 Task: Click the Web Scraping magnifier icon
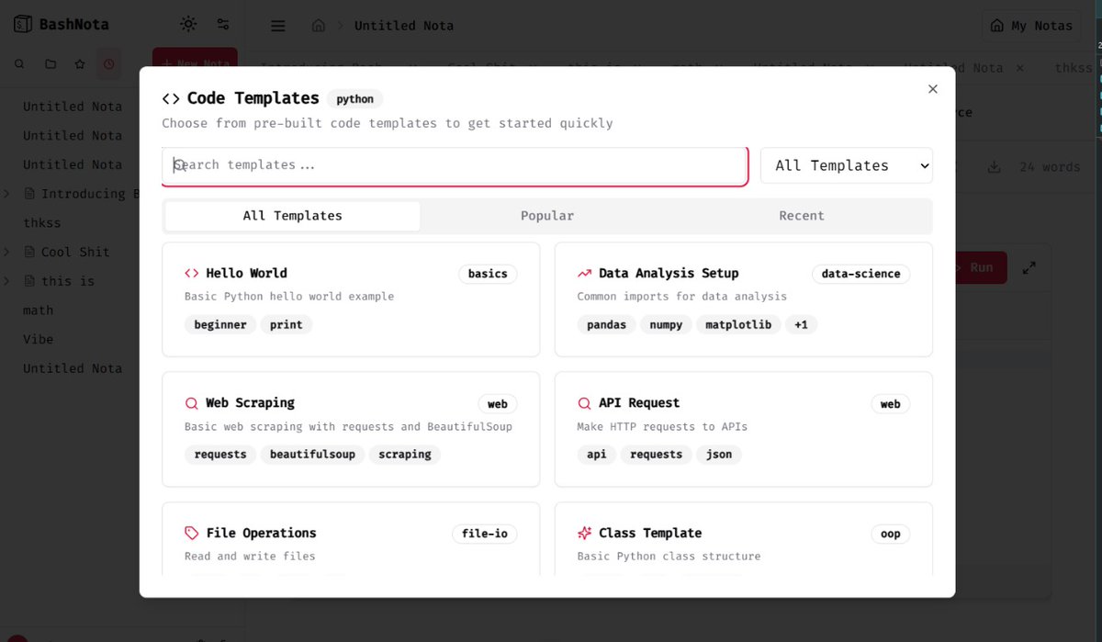pos(192,403)
